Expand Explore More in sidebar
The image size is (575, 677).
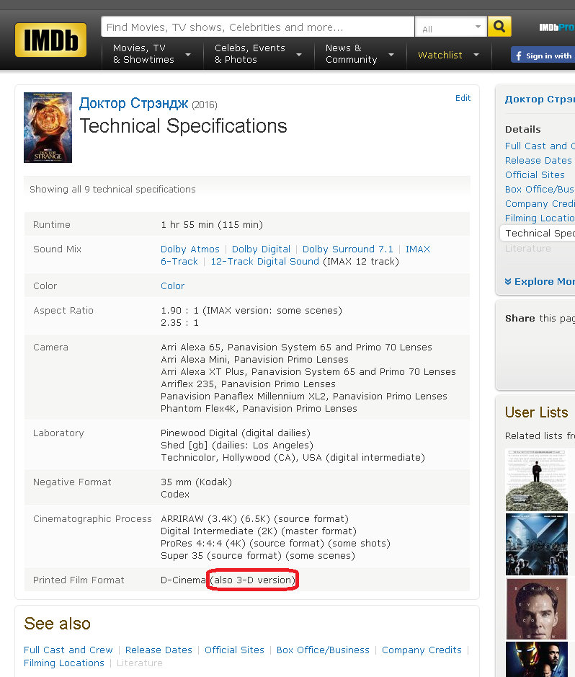pyautogui.click(x=540, y=282)
